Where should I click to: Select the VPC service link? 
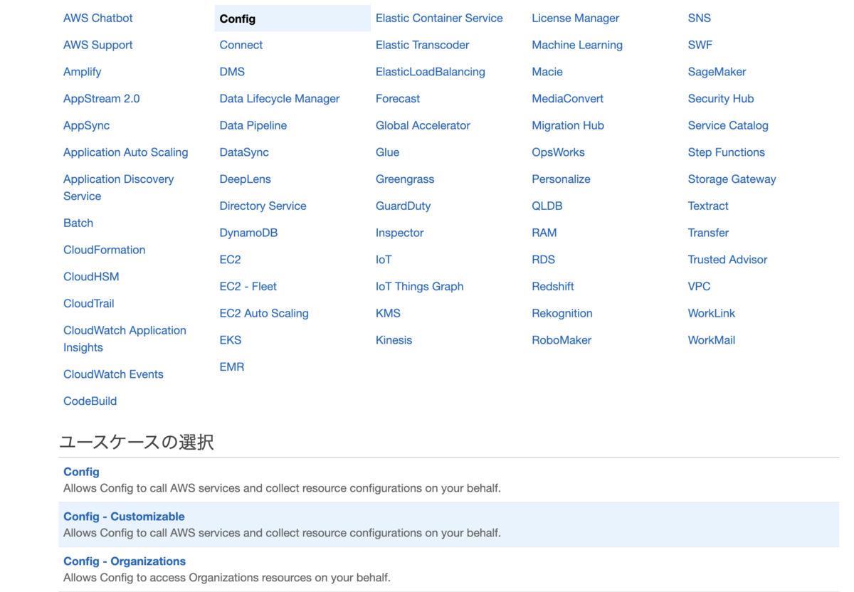(x=699, y=286)
